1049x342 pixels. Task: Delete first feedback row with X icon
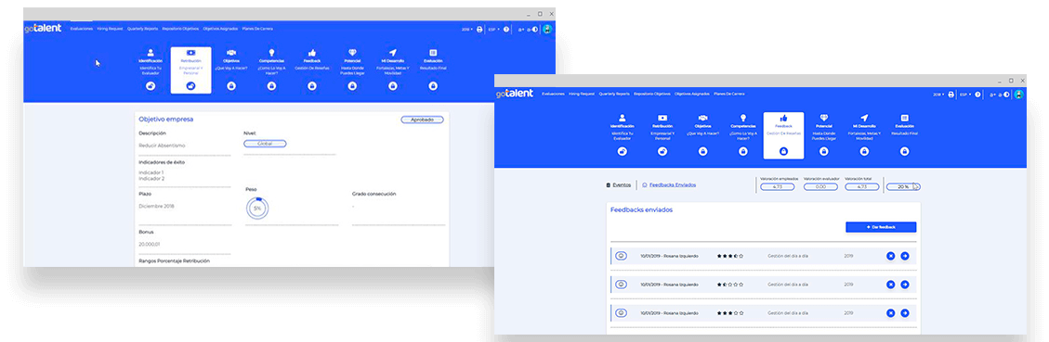coord(890,256)
